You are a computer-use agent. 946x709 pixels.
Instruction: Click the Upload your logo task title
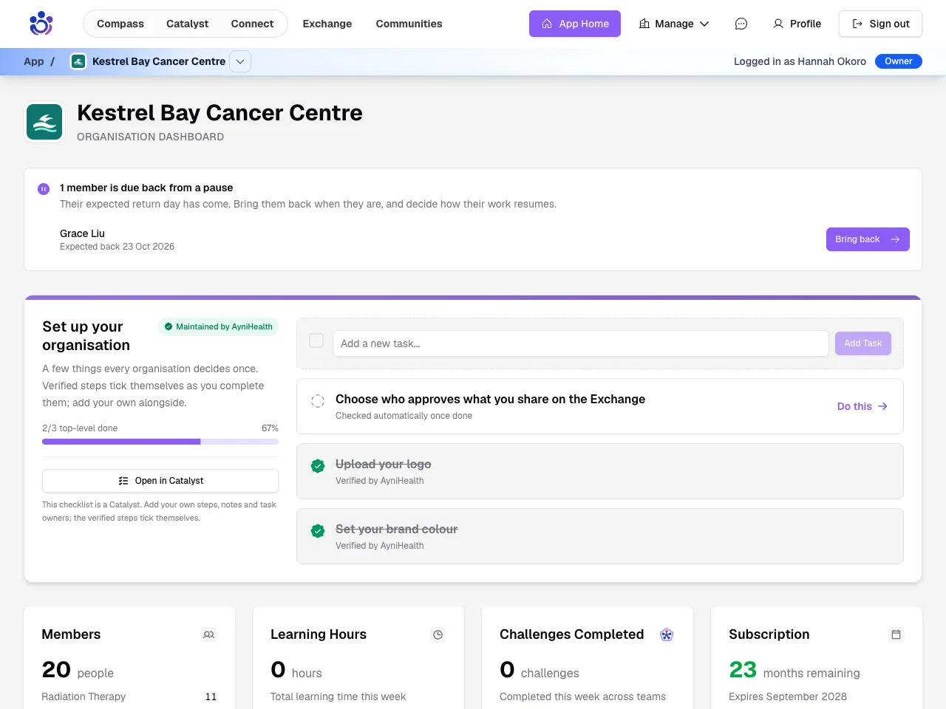[383, 464]
